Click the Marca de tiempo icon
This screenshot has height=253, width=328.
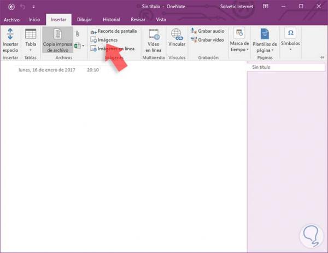[239, 33]
